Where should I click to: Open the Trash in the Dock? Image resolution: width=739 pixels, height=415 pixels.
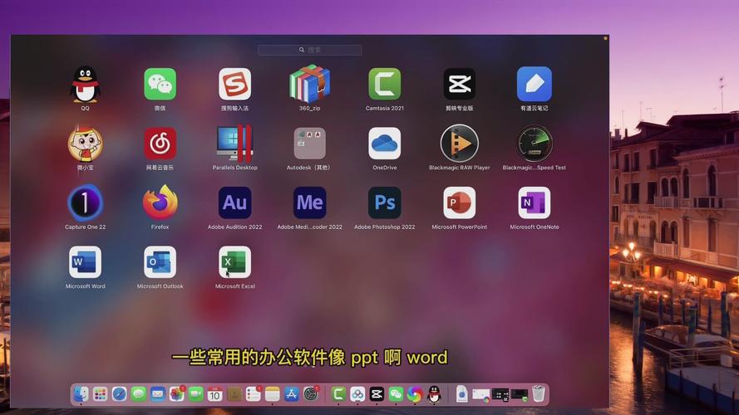coord(539,393)
